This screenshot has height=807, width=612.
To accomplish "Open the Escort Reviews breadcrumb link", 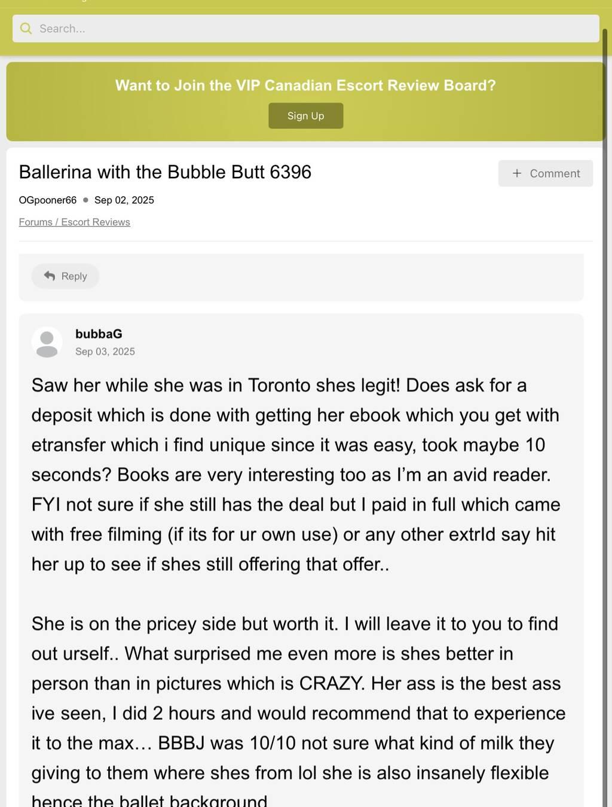I will 96,222.
